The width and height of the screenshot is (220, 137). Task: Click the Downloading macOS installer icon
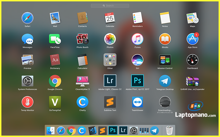(165, 102)
